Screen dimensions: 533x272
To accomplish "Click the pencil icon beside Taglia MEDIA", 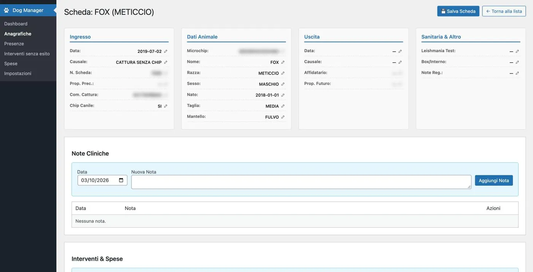I will [283, 106].
